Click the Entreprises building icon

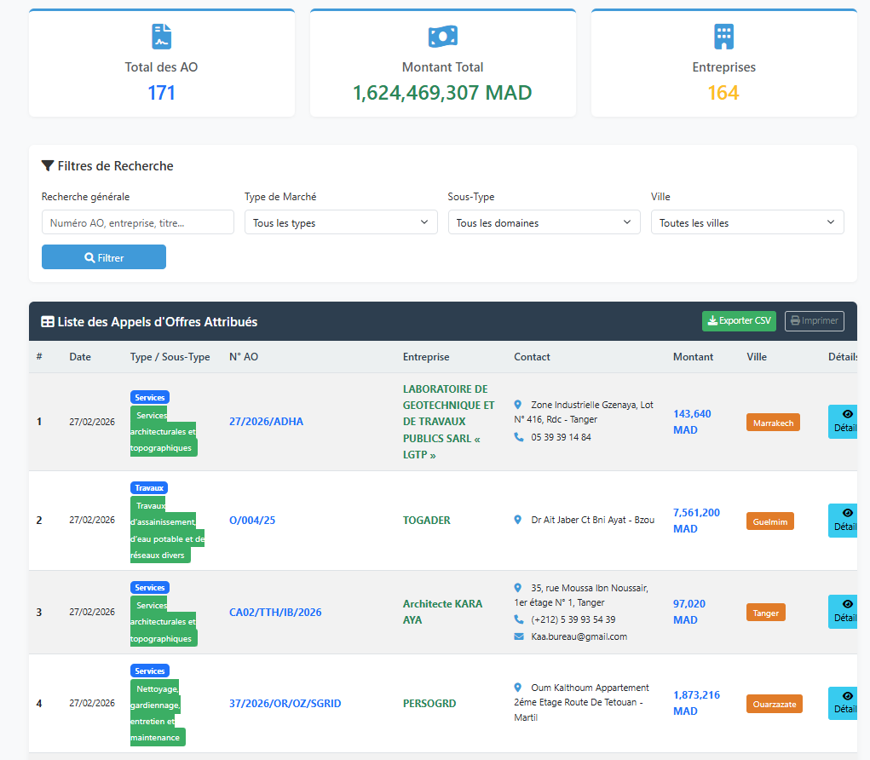click(x=723, y=37)
